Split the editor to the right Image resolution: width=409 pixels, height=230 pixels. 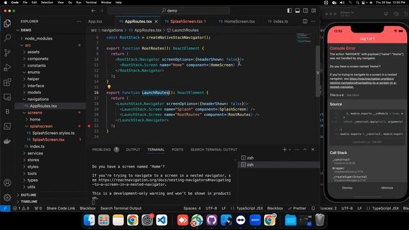click(305, 21)
